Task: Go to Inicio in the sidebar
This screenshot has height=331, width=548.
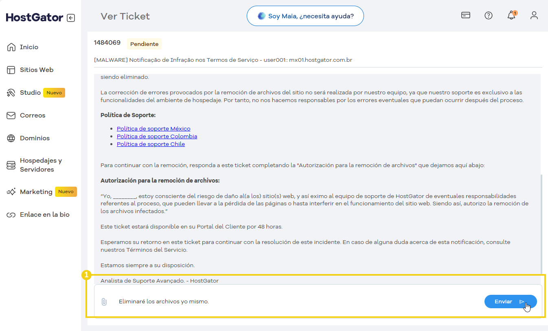Action: click(x=29, y=47)
